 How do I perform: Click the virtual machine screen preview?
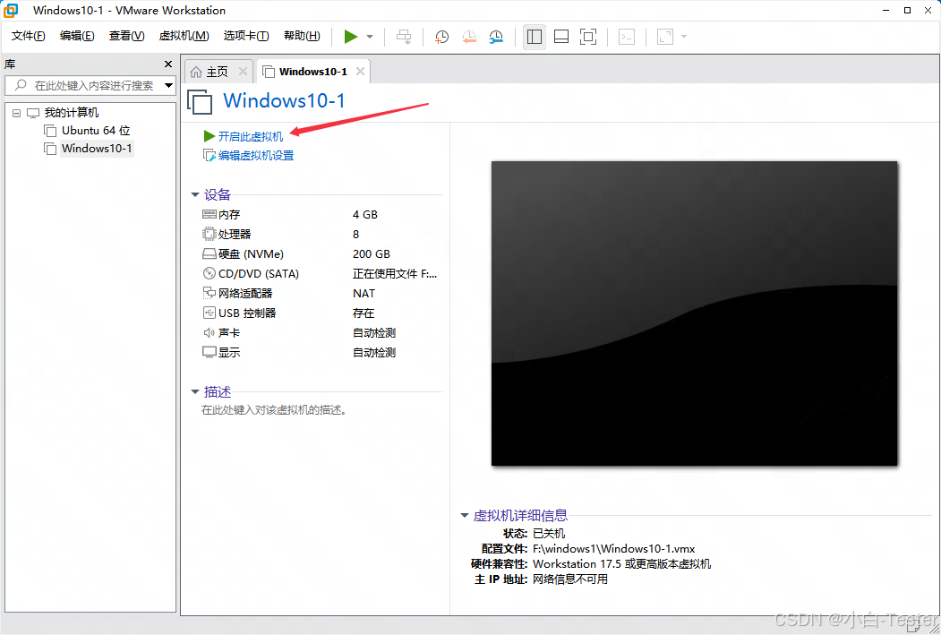pos(695,313)
